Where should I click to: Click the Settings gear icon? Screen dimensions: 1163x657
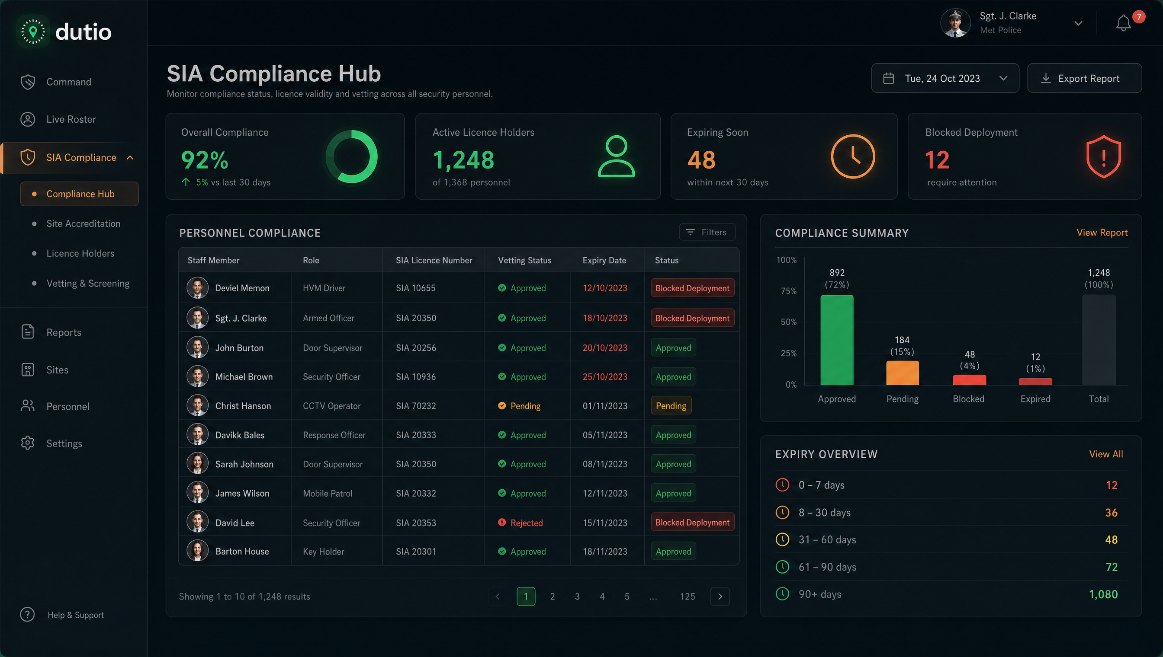[28, 443]
